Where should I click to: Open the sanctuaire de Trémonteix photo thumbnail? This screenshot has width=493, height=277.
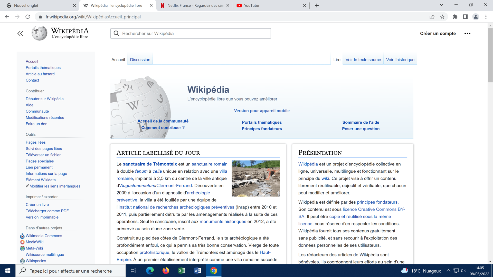[x=255, y=179]
